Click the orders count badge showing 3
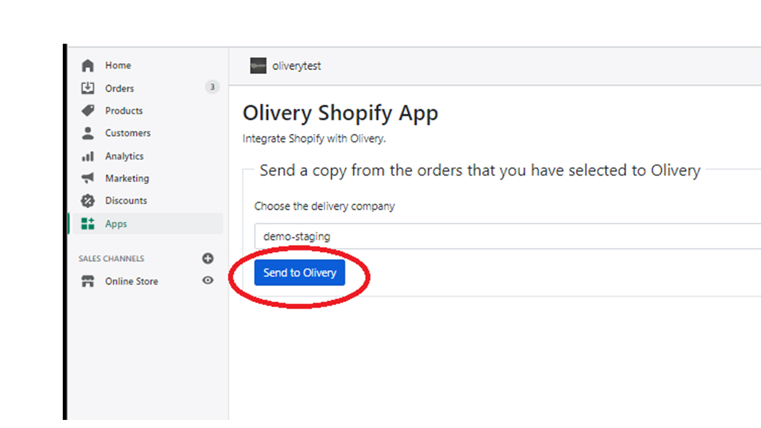Screen dimensions: 761x428 tap(212, 88)
